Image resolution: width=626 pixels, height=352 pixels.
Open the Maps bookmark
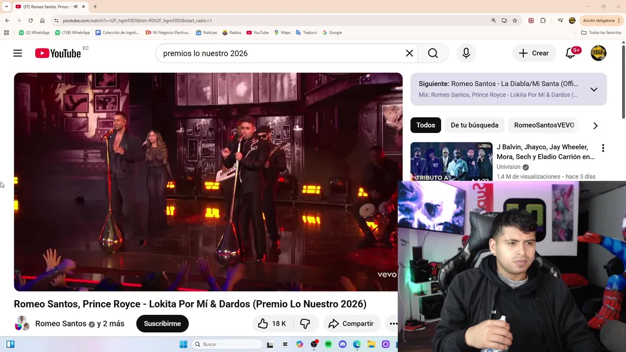coord(282,33)
